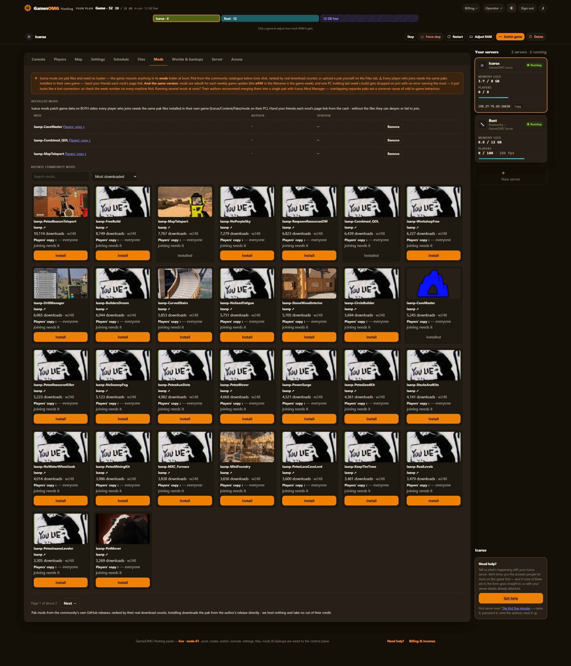
Task: Open the Files tab
Action: click(141, 59)
